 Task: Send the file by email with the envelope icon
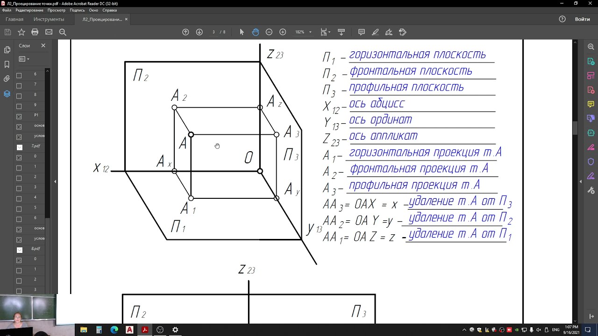(49, 32)
